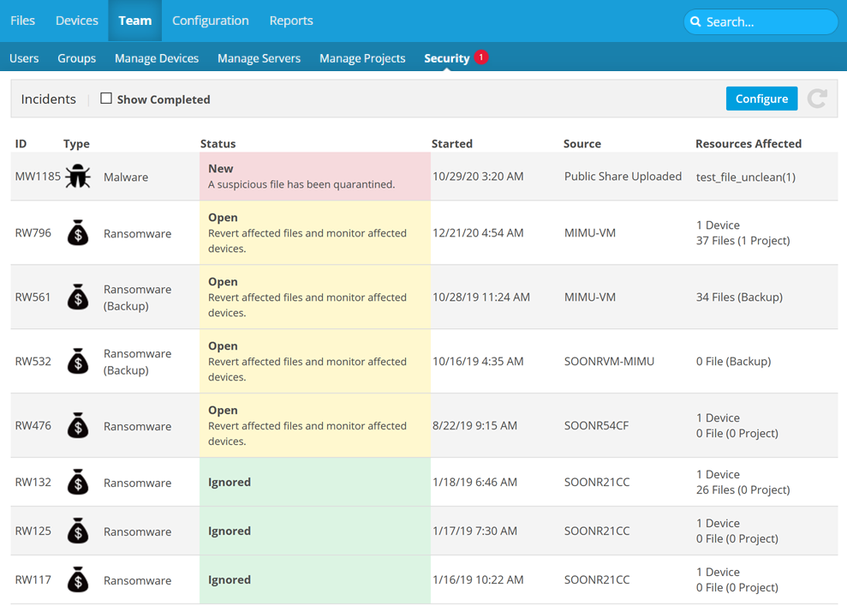
Task: Open the Team tab
Action: (134, 21)
